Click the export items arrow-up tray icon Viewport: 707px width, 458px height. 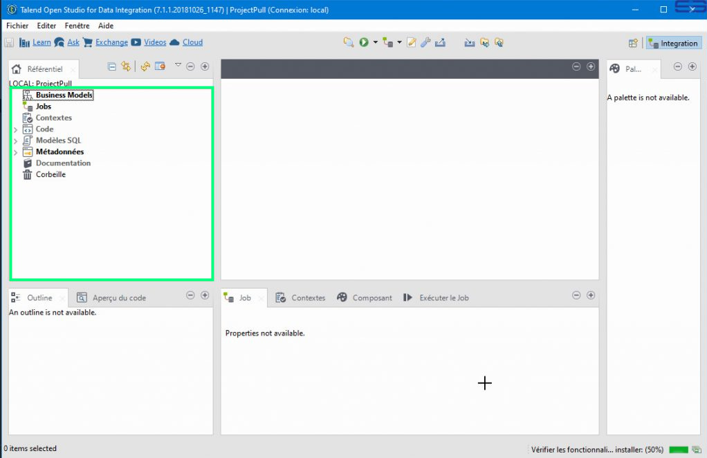click(x=440, y=42)
